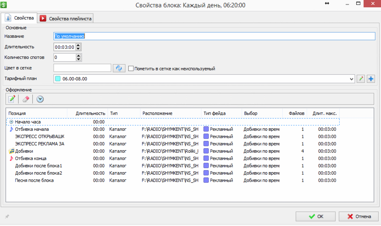Click the Отмена button

click(358, 216)
